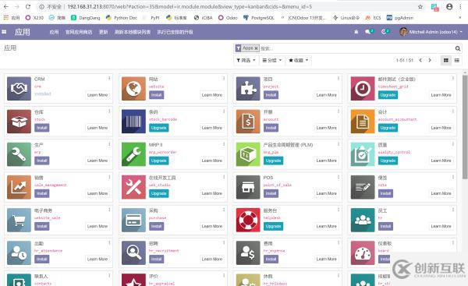The image size is (468, 286).
Task: Open the 收藏 favorites dropdown
Action: (298, 60)
